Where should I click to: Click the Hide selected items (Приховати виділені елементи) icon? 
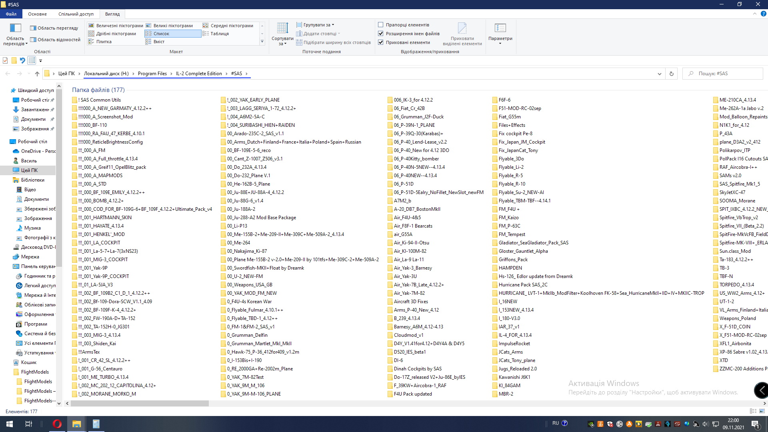point(462,28)
